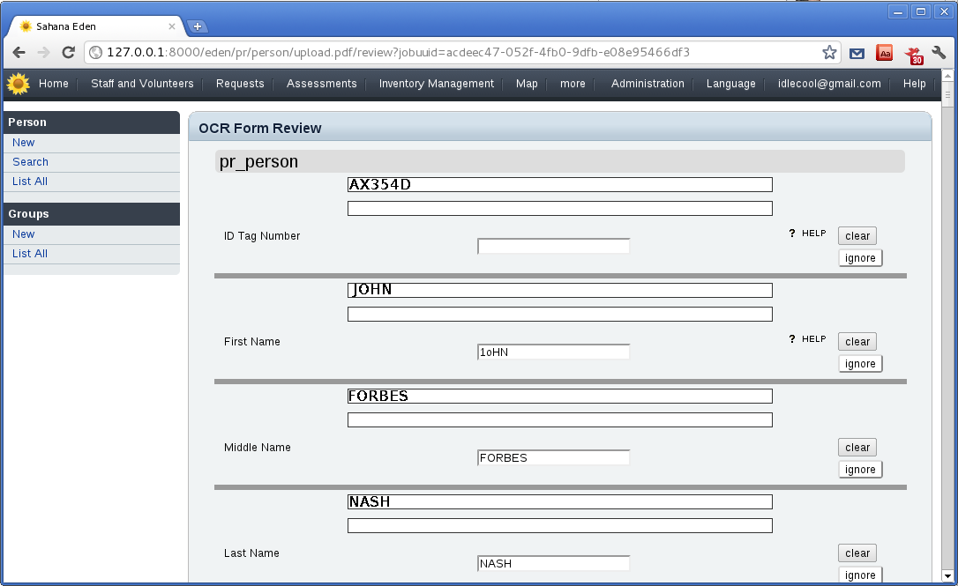Image resolution: width=958 pixels, height=586 pixels.
Task: Click the browser address bar
Action: click(x=459, y=53)
